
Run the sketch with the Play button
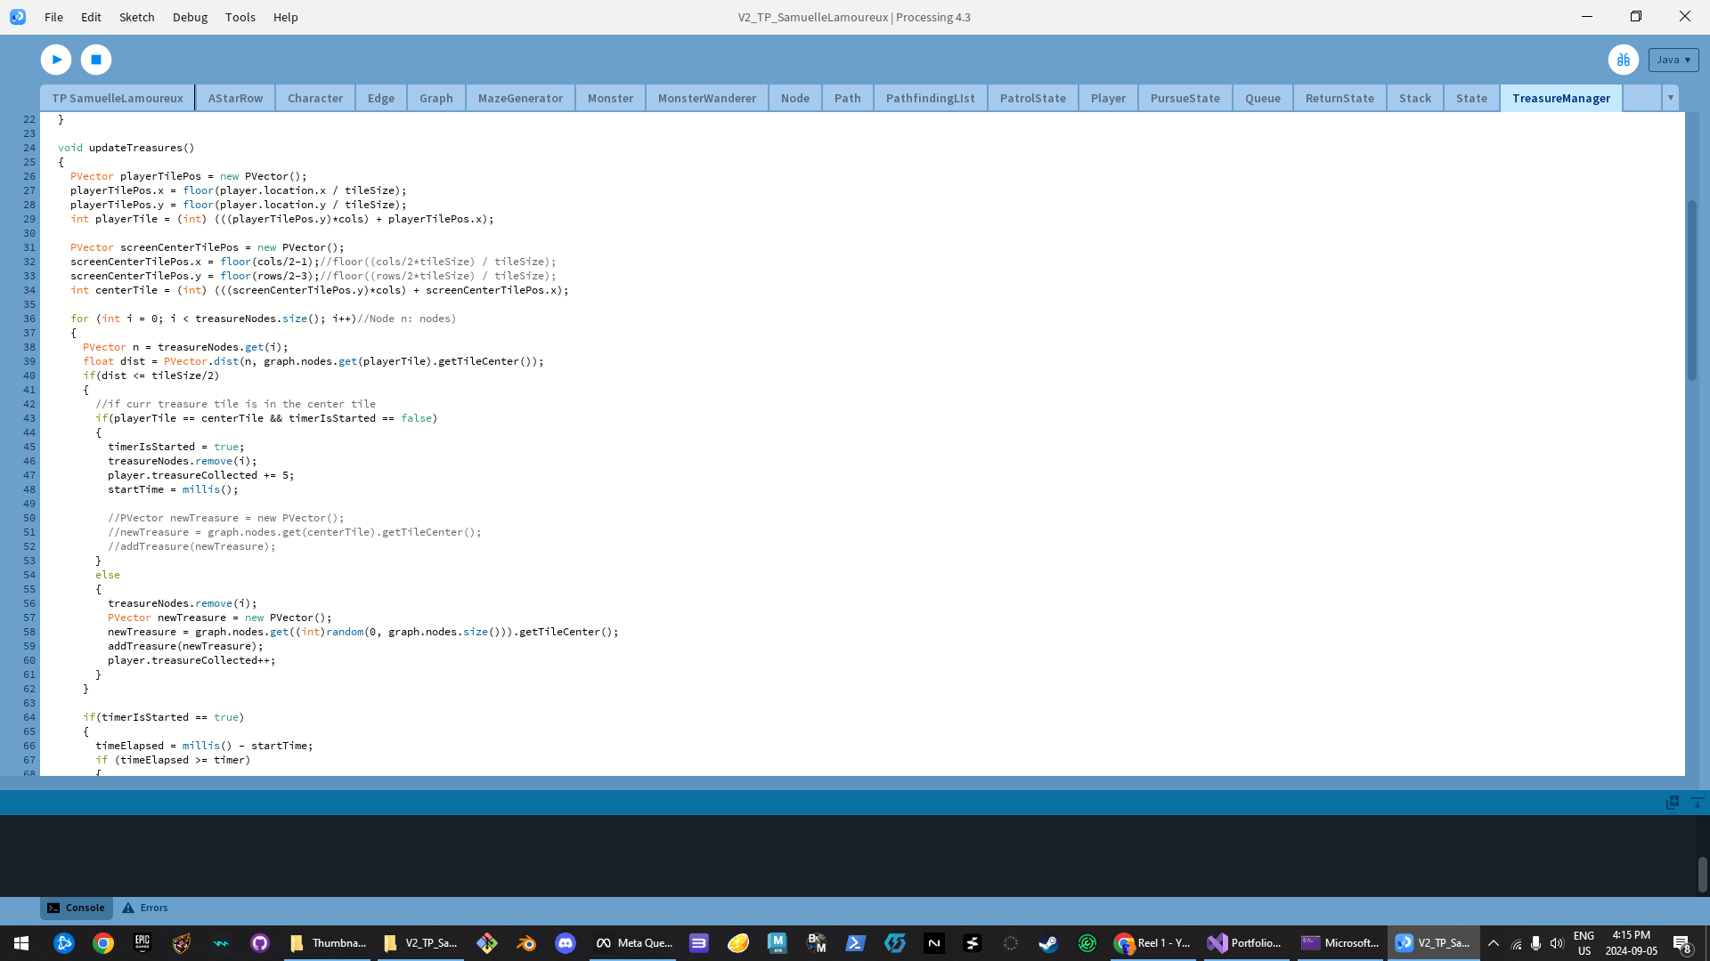pyautogui.click(x=56, y=60)
